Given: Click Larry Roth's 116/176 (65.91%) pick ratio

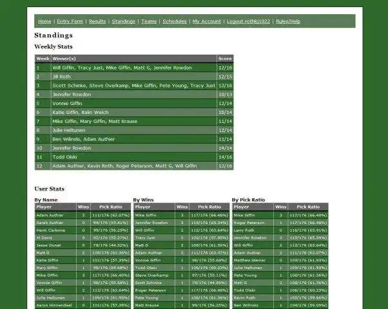Looking at the screenshot, I should point(308,230).
